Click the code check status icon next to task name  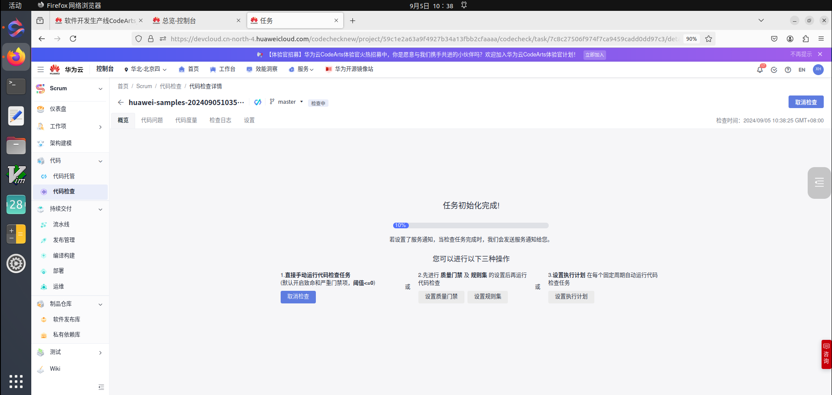(x=258, y=102)
